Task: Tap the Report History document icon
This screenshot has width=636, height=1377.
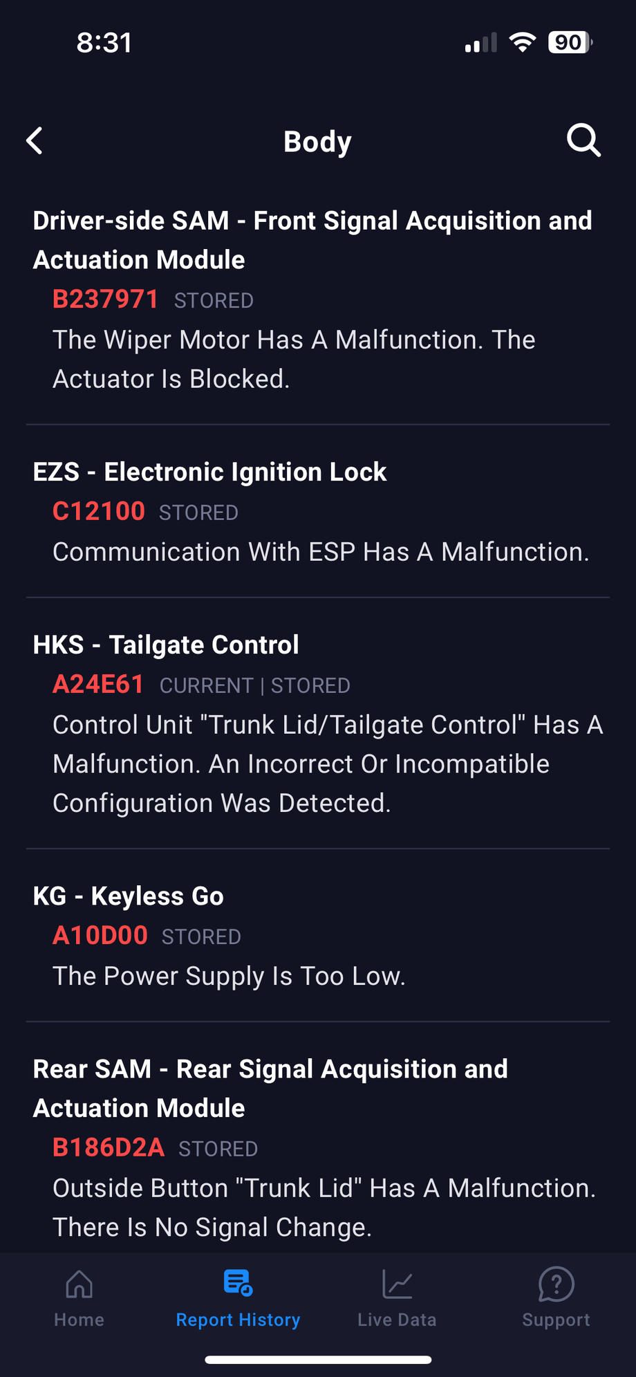Action: tap(238, 1283)
